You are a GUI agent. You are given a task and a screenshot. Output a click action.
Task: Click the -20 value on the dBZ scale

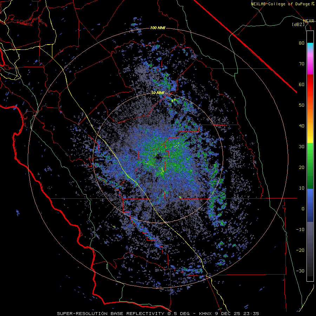pyautogui.click(x=300, y=250)
